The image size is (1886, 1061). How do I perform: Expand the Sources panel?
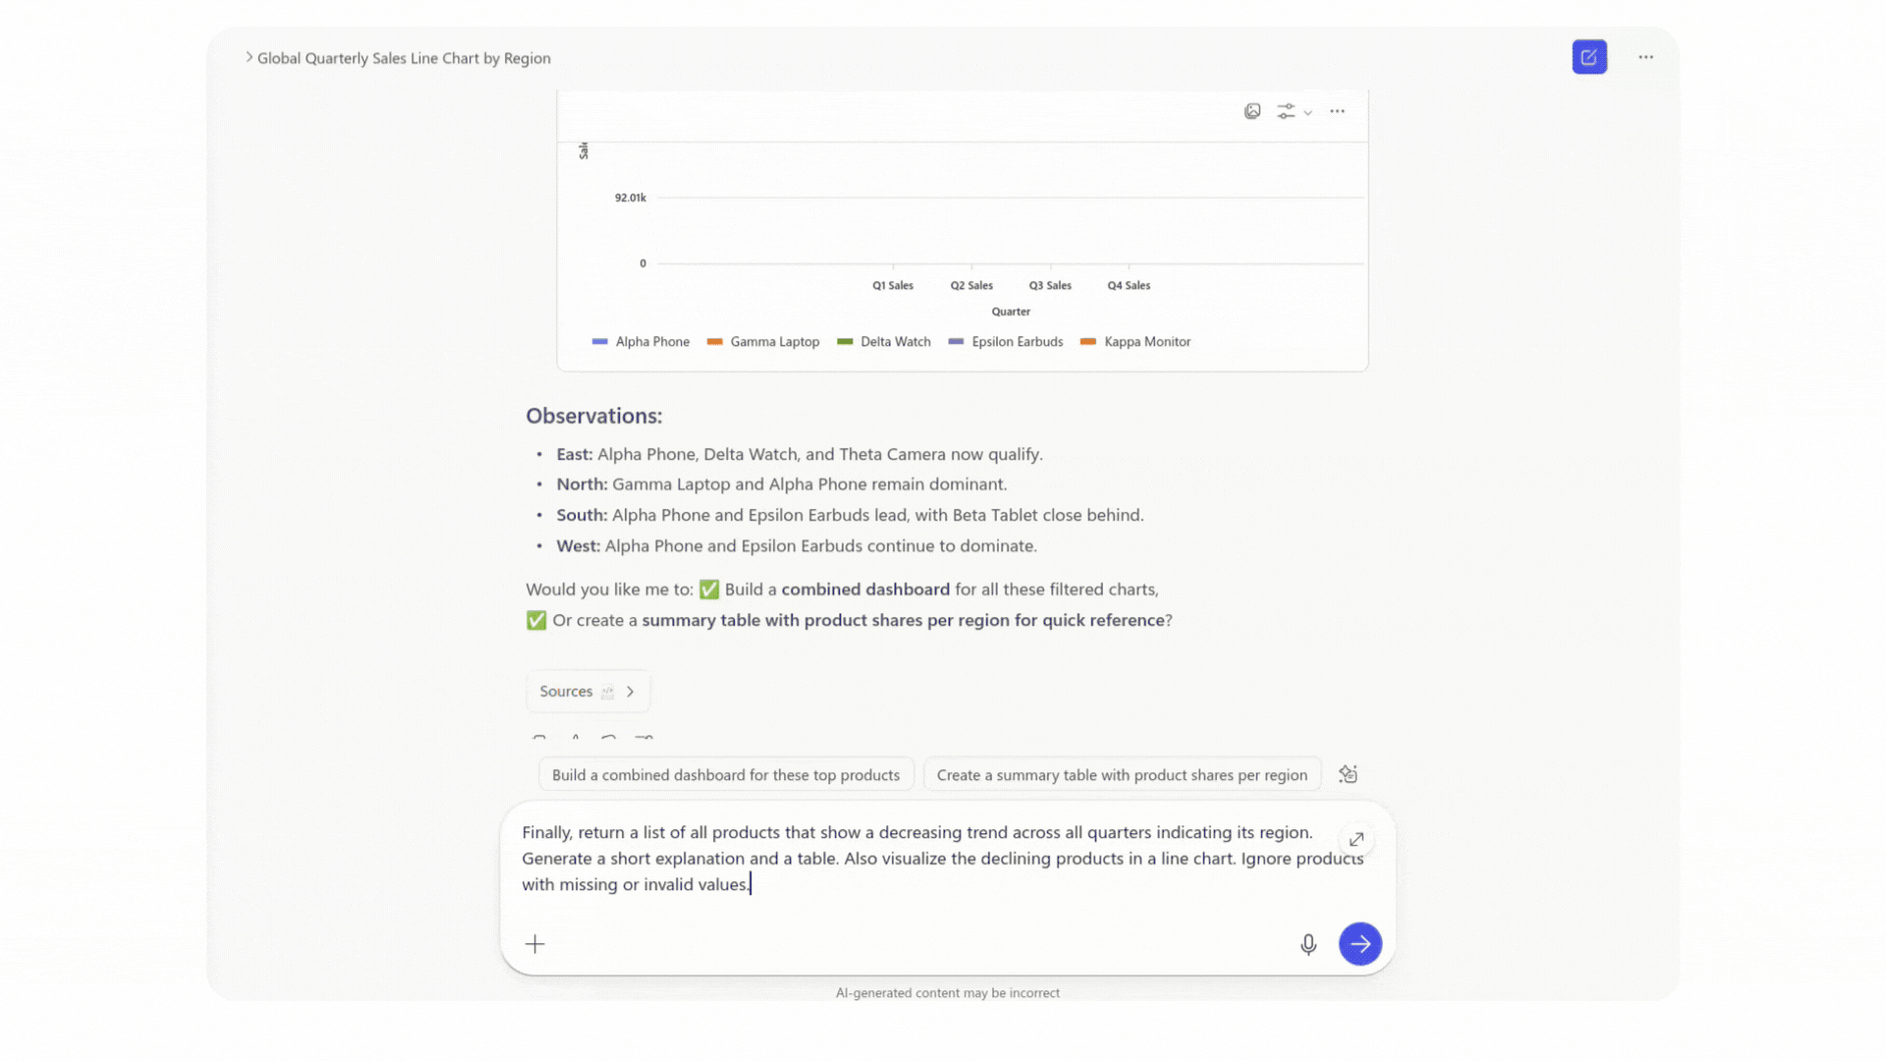(x=587, y=691)
